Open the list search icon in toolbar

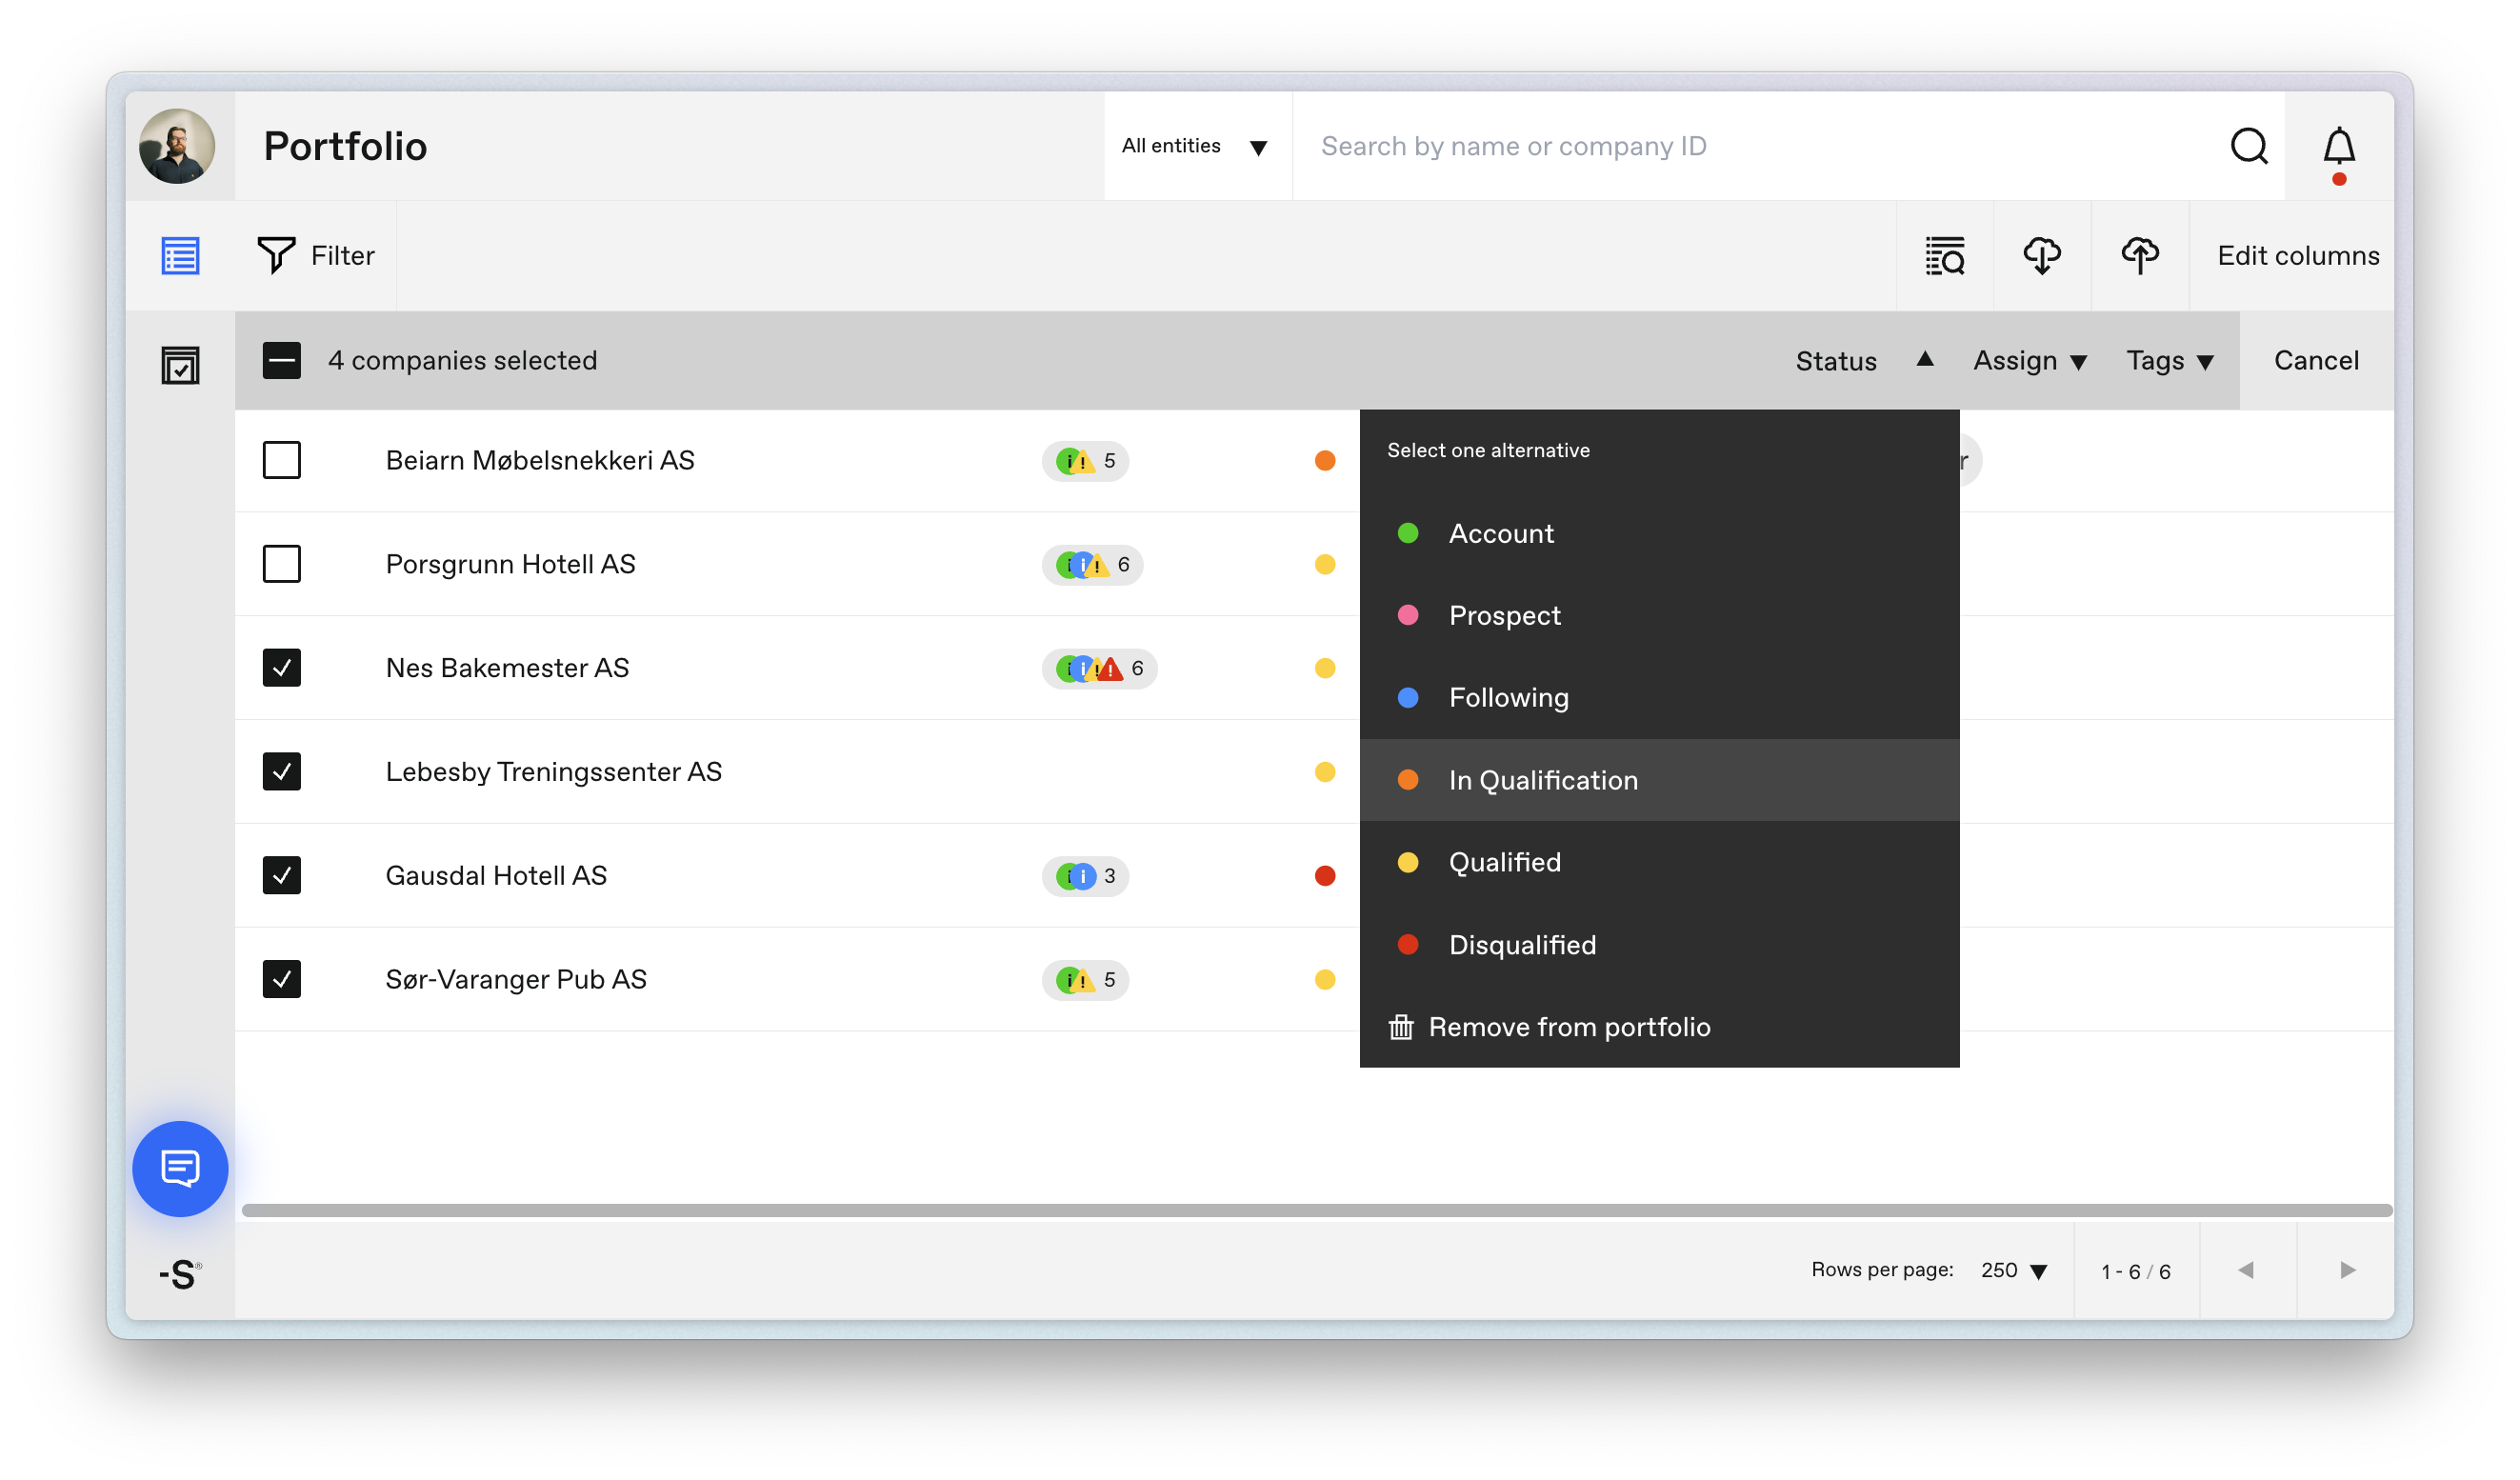point(1944,255)
